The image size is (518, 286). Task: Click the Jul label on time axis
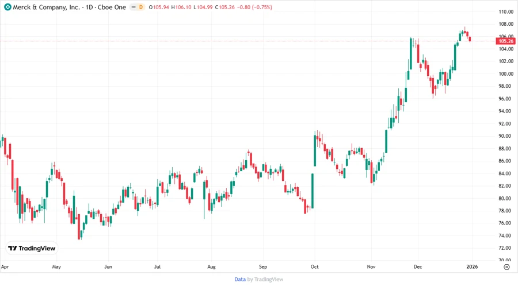tap(157, 267)
